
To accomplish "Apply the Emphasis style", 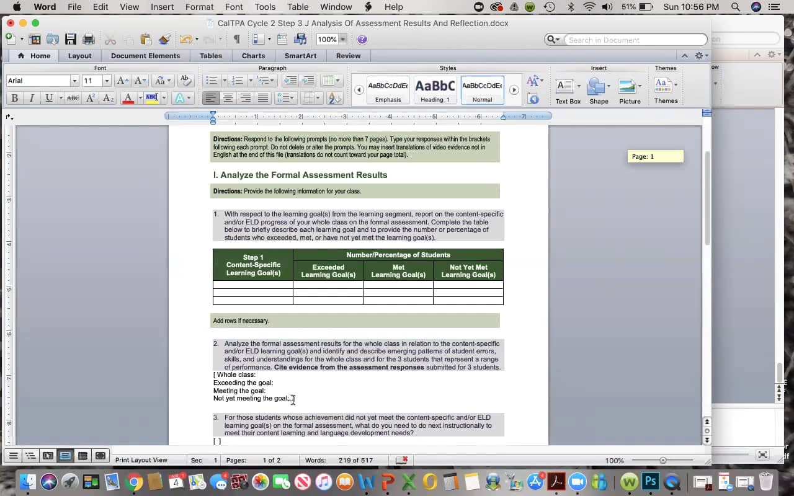I will (388, 90).
